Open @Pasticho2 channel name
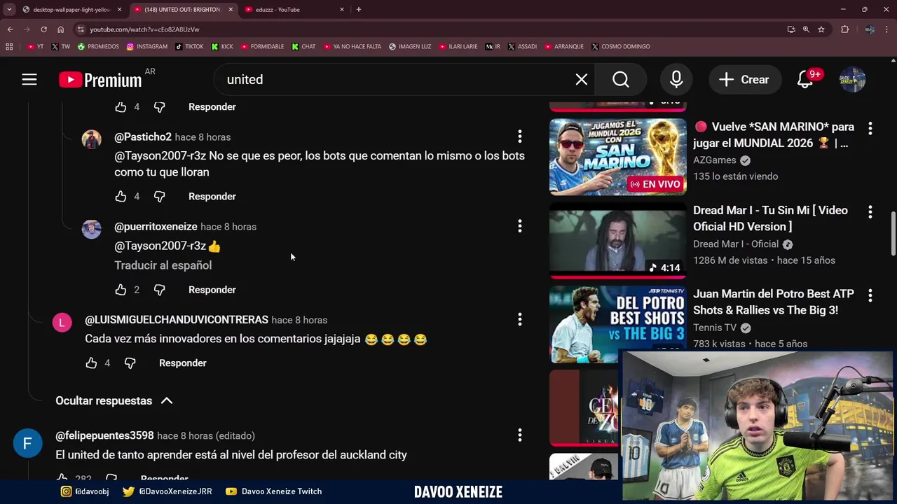Viewport: 897px width, 504px height. coord(143,137)
